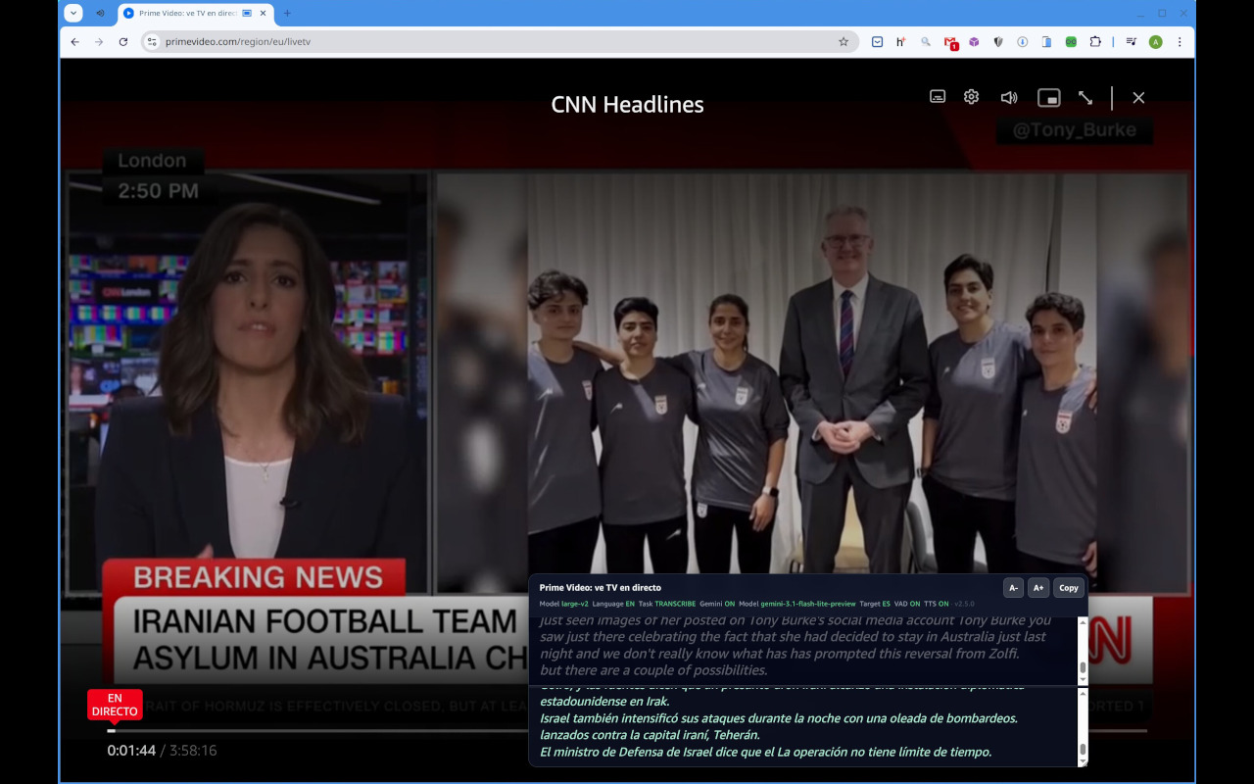Bookmark this page with the star icon

coord(844,42)
